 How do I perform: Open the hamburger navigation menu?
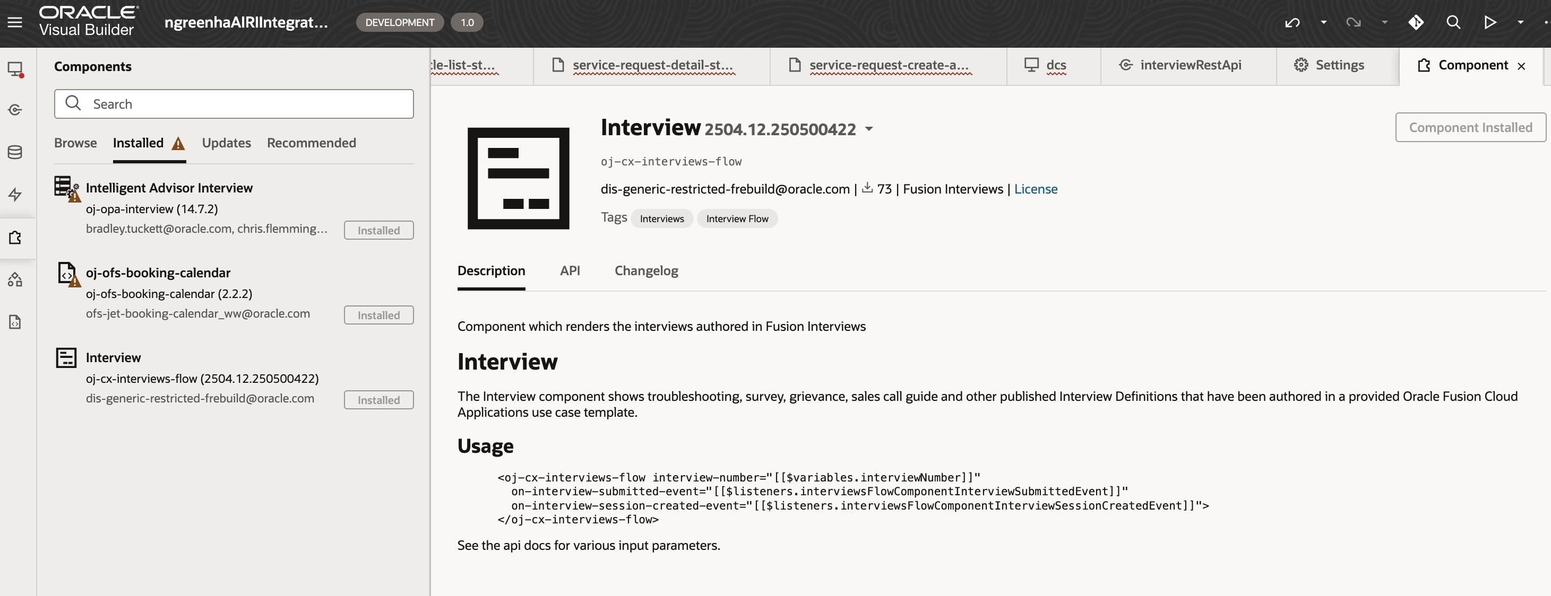click(15, 22)
